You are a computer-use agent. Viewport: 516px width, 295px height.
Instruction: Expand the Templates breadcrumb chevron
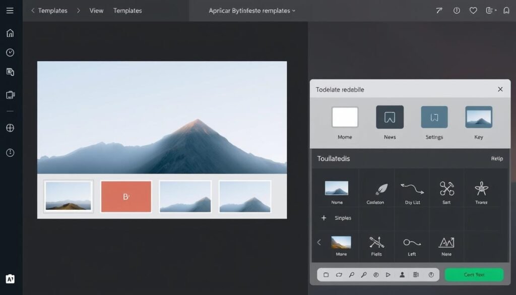pos(78,10)
